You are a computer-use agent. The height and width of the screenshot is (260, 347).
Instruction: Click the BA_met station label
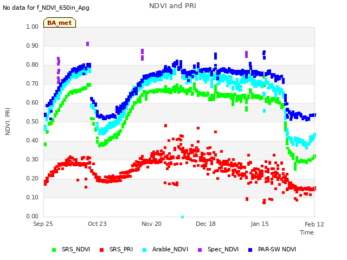pyautogui.click(x=60, y=23)
